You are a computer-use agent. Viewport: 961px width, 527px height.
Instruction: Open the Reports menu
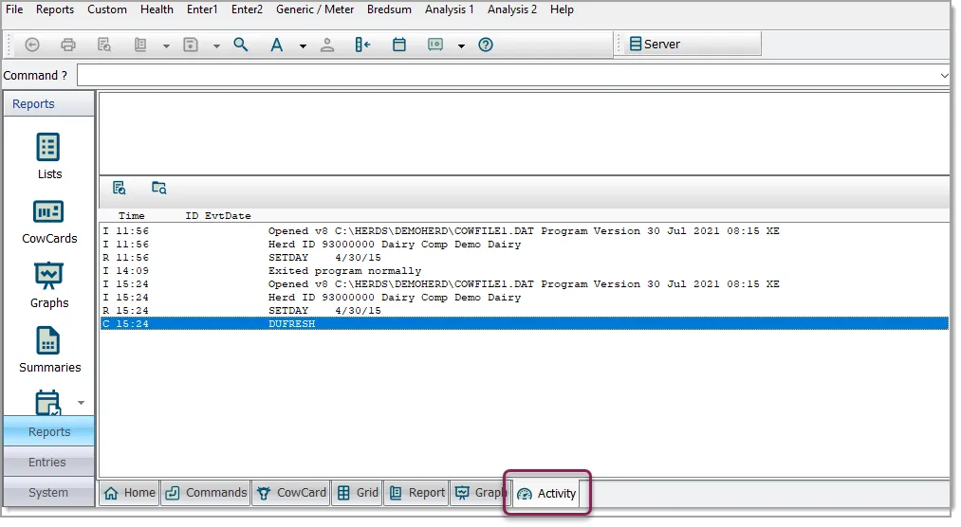[x=54, y=9]
